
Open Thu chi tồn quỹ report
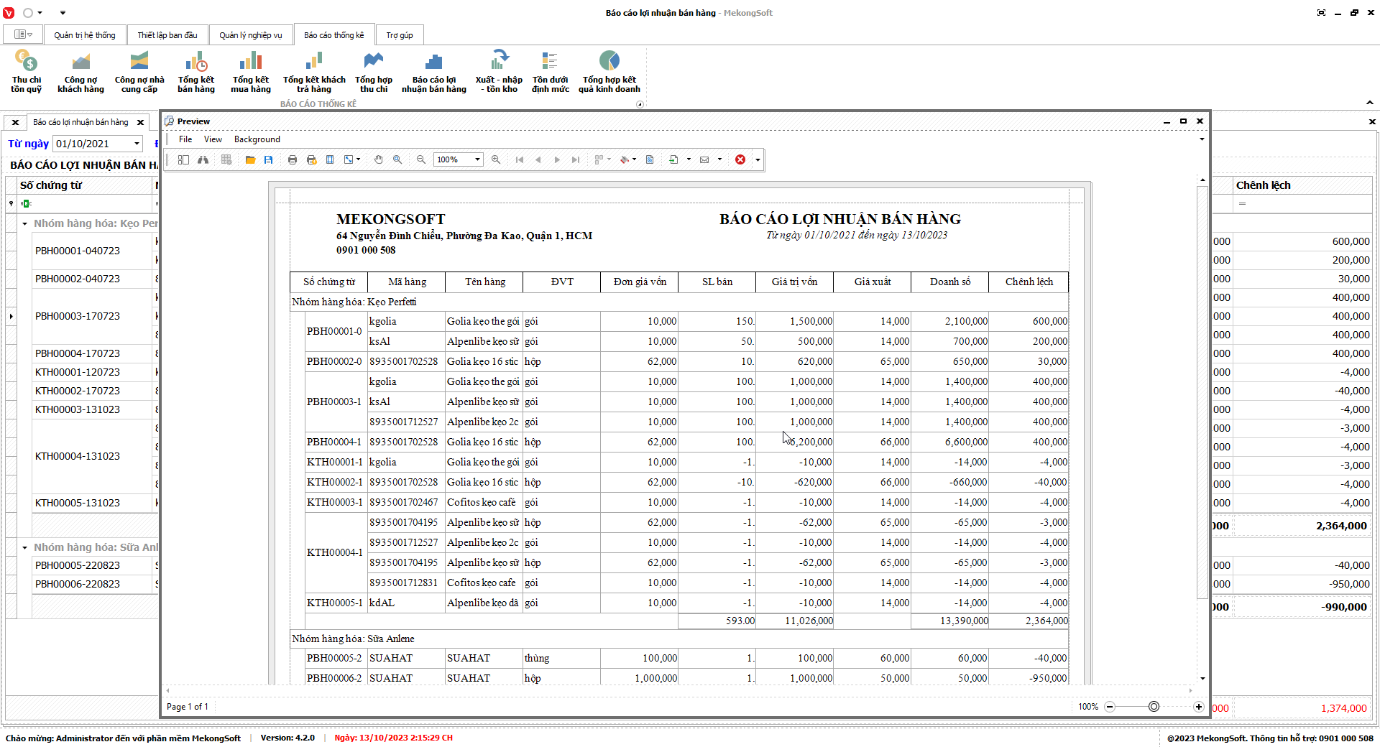click(26, 71)
